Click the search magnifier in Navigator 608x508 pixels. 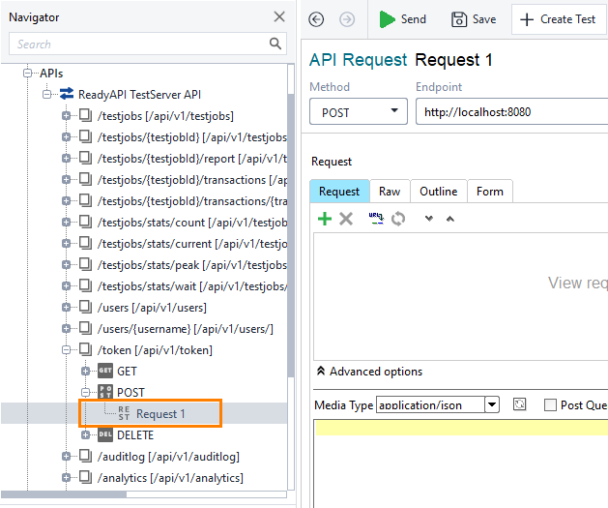pos(276,44)
